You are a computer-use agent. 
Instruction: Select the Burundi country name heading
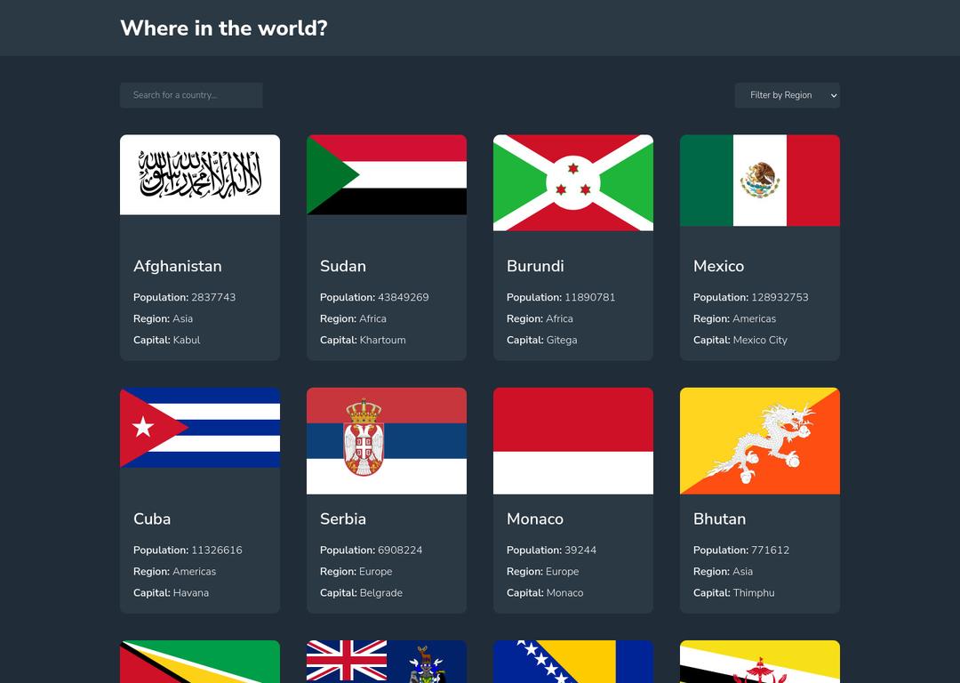point(535,266)
